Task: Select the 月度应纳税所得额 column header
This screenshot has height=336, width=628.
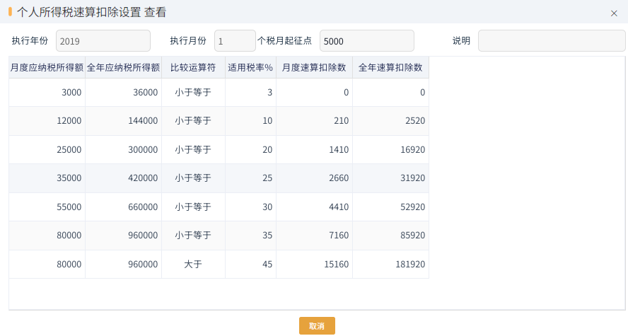Action: pyautogui.click(x=47, y=67)
